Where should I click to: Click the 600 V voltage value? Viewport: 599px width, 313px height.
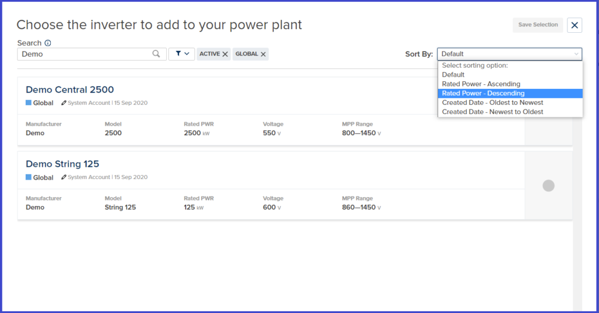271,207
